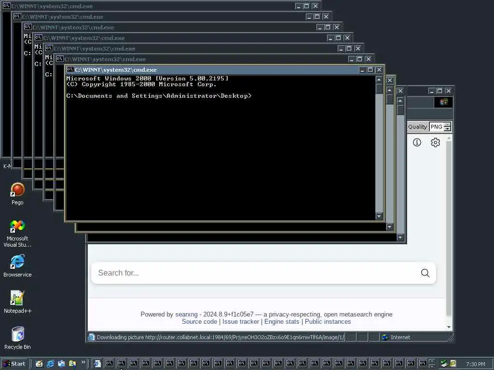Viewport: 494px width, 370px height.
Task: Launch Internet Explorer from quick launch
Action: [50, 364]
